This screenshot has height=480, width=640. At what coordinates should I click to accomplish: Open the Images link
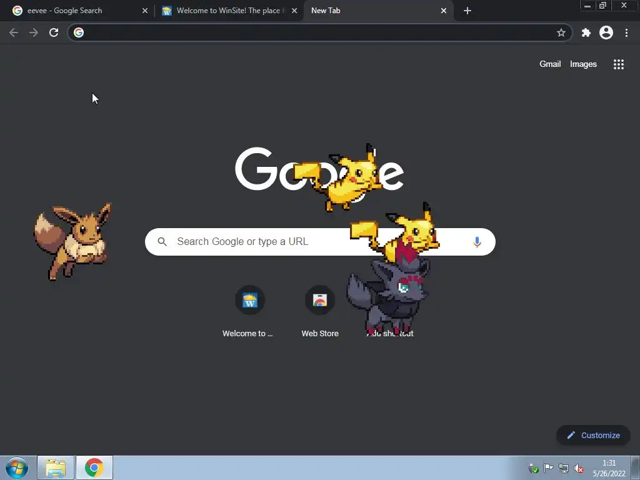(583, 64)
